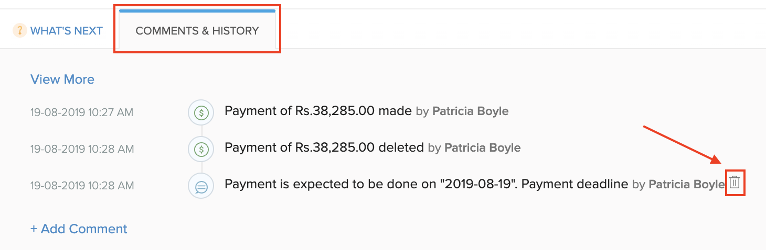Click the trash icon to delete the comment
The height and width of the screenshot is (250, 766).
735,183
